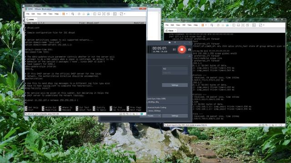Show the library sidebar in the Client window
291x163 pixels.
tap(234, 25)
